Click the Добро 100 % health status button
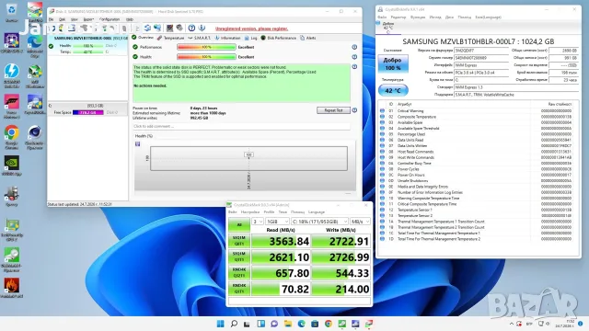The height and width of the screenshot is (331, 589). [x=393, y=63]
